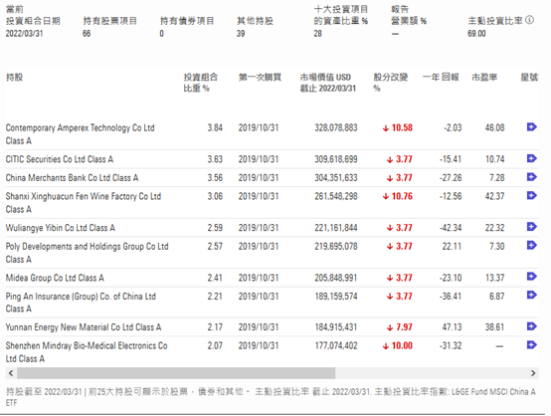551x416 pixels.
Task: Select 主動投資比率 value 69.00
Action: (x=476, y=34)
